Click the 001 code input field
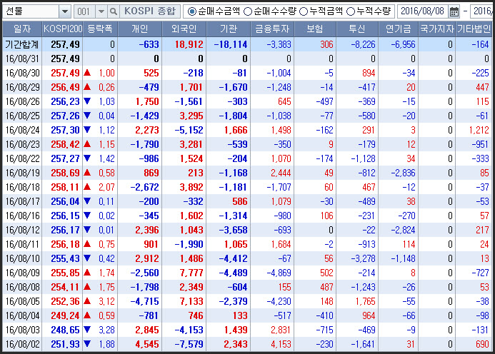The height and width of the screenshot is (354, 495). [84, 11]
